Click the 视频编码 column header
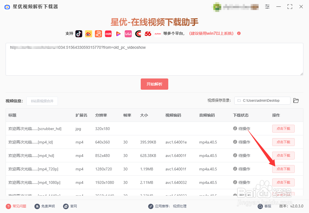 coord(173,115)
